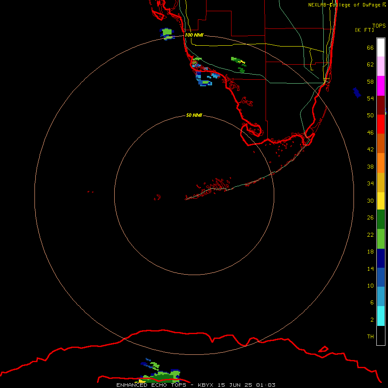Click the '50 NMI' range ring label
The height and width of the screenshot is (388, 388).
click(194, 115)
